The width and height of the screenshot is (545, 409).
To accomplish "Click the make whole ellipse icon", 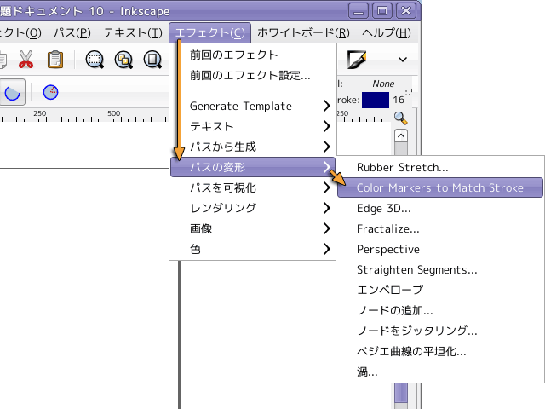I will click(x=50, y=92).
